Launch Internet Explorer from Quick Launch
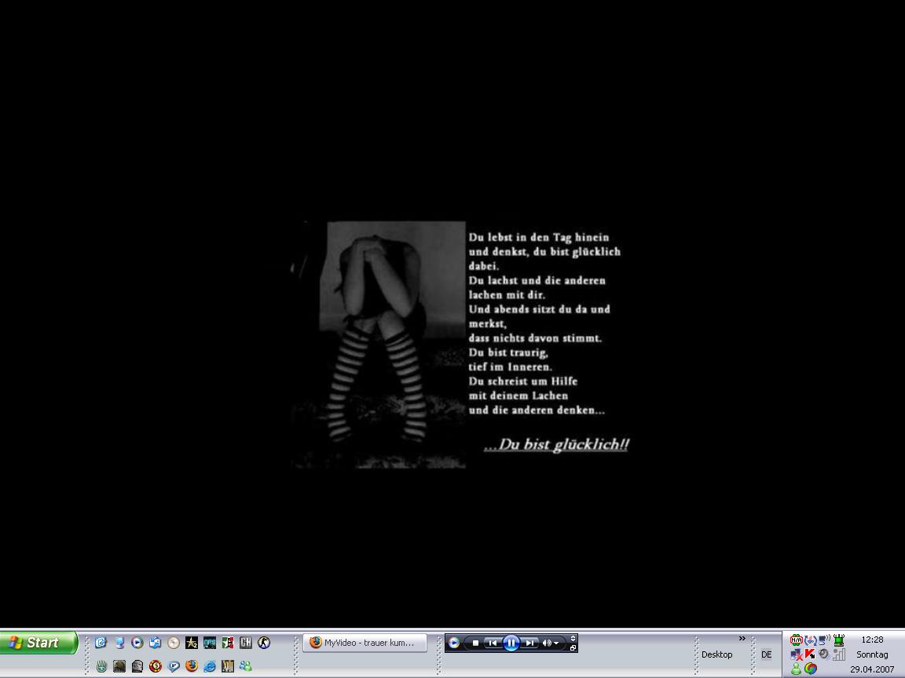This screenshot has width=905, height=678. click(x=210, y=666)
